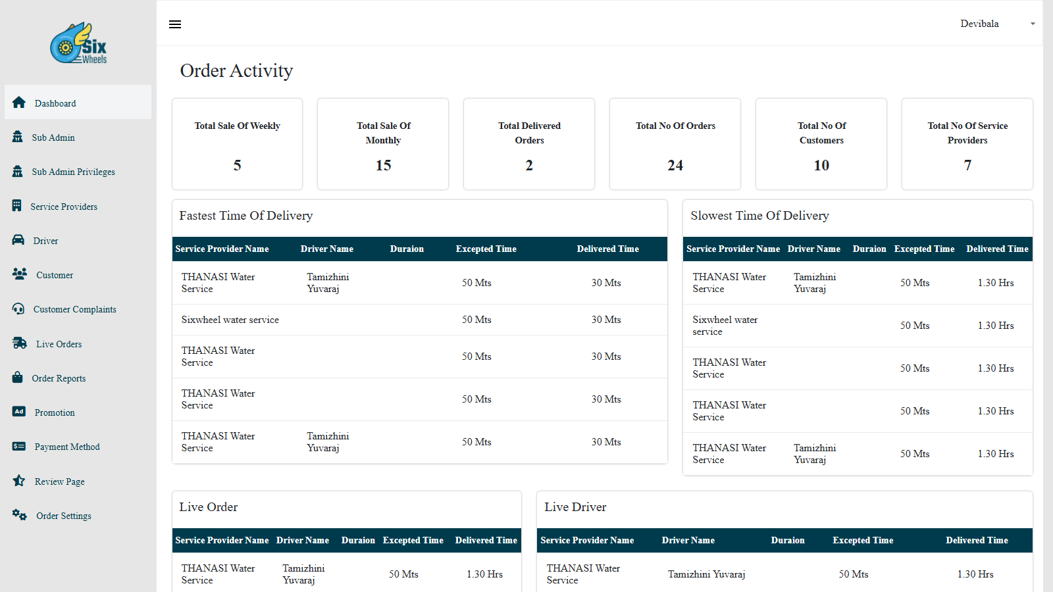Open Sub Admin Privileges menu item
1053x592 pixels.
[73, 172]
